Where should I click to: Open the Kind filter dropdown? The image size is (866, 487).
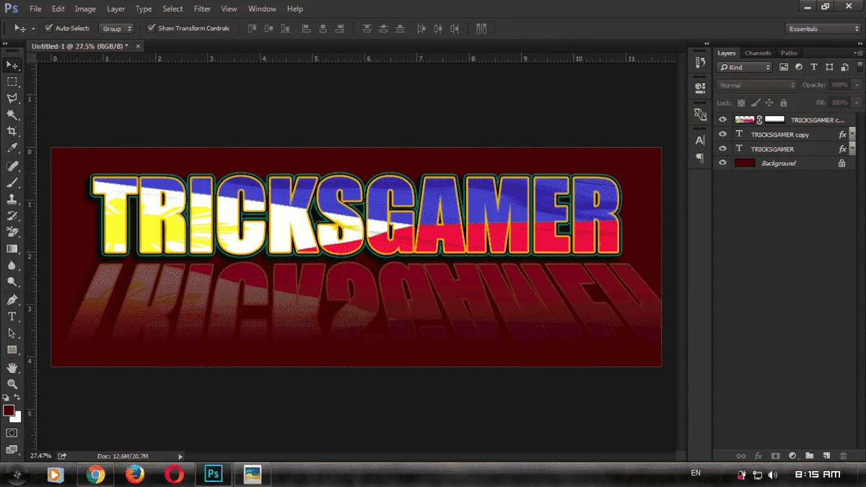coord(744,67)
